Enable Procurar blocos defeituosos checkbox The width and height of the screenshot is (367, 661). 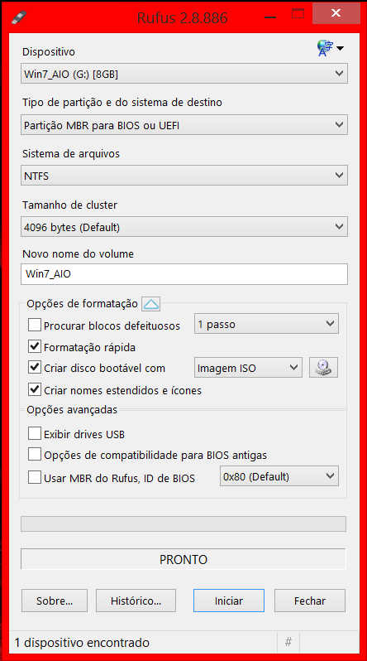click(34, 326)
